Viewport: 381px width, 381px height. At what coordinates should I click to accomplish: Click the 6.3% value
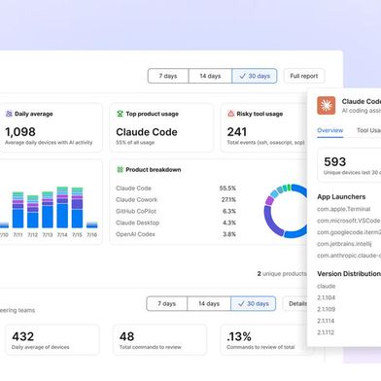coord(229,211)
